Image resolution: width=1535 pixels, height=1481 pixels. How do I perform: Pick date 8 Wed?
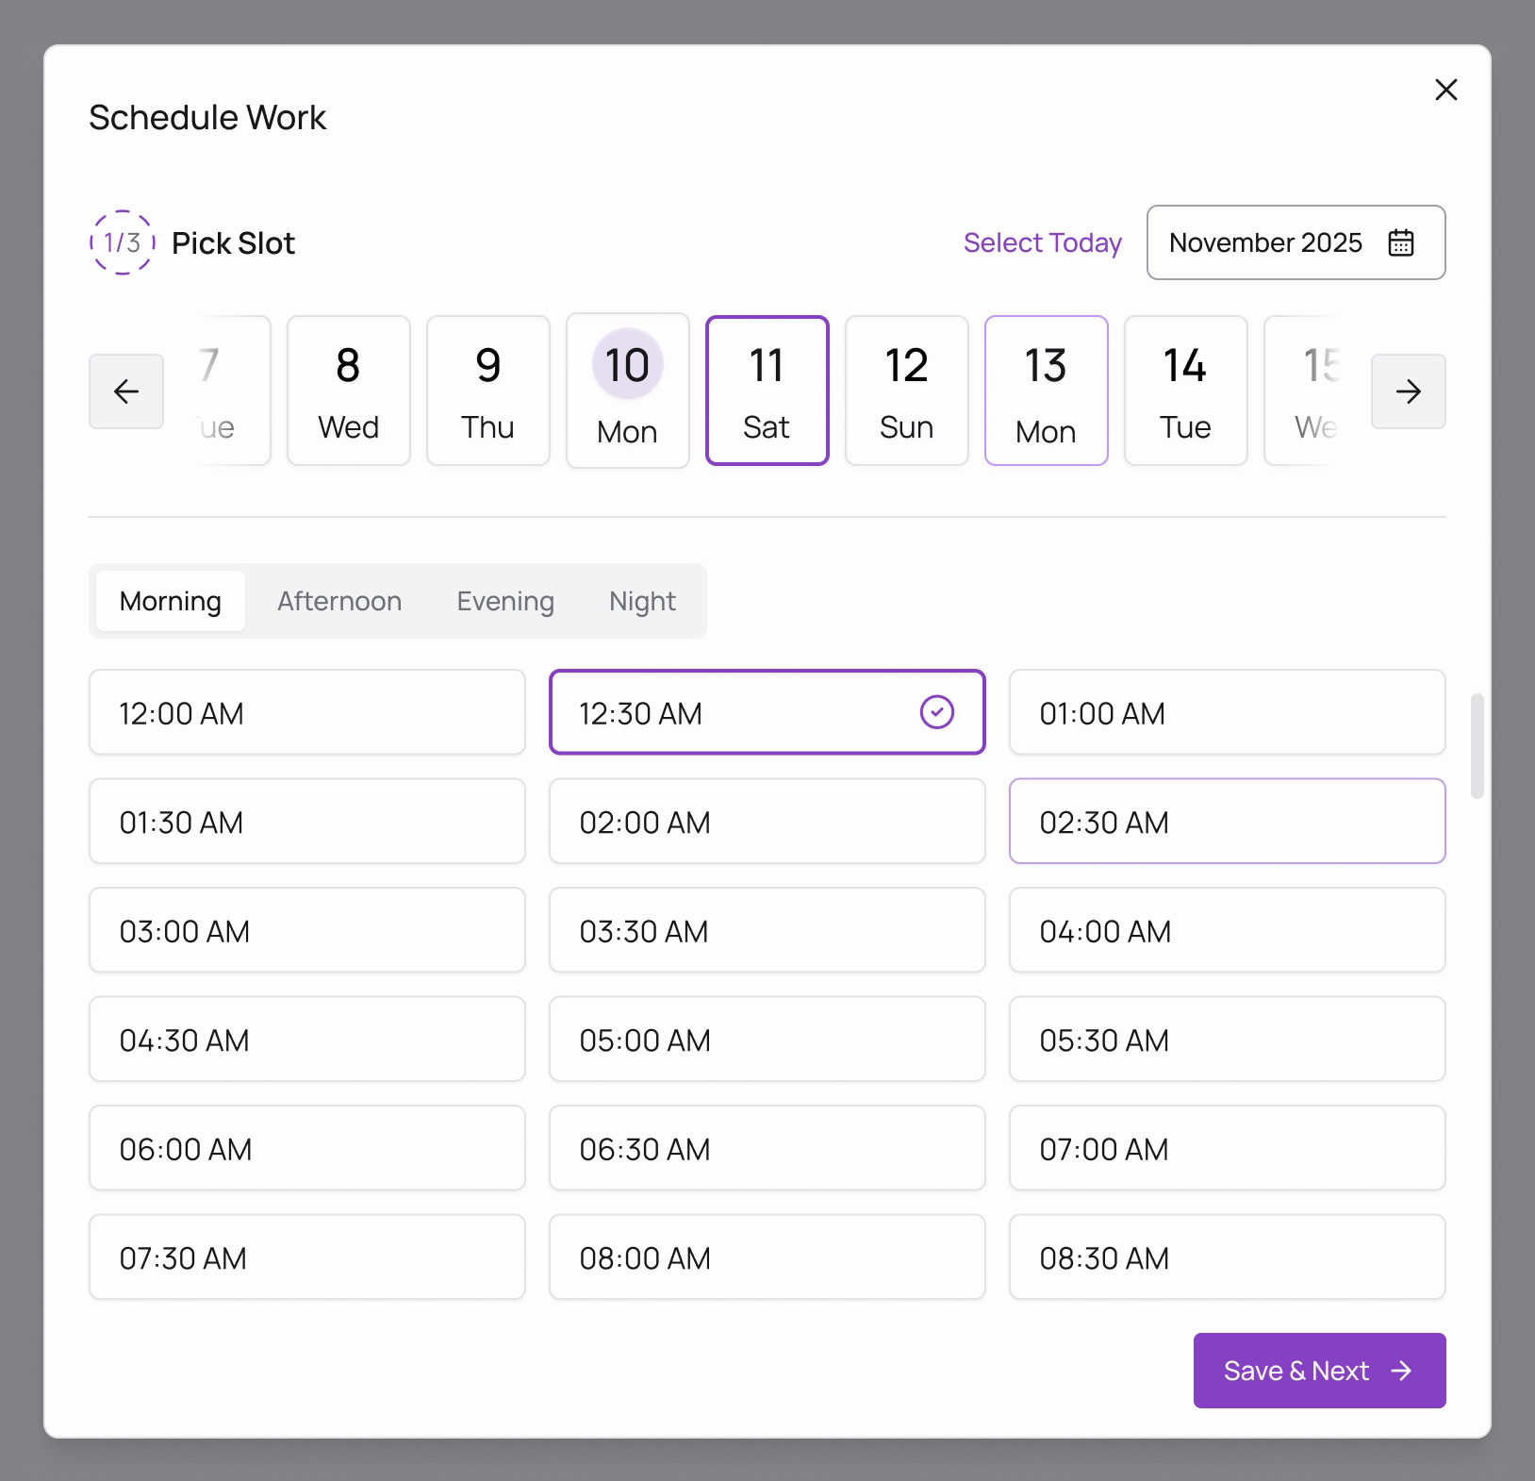[349, 391]
